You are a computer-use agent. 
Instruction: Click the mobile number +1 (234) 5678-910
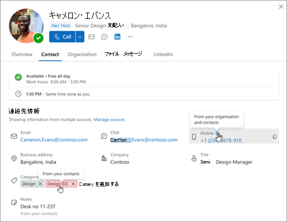221,141
